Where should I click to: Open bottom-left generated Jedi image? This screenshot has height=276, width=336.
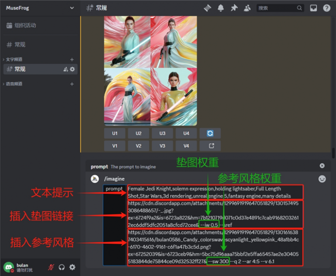point(127,97)
